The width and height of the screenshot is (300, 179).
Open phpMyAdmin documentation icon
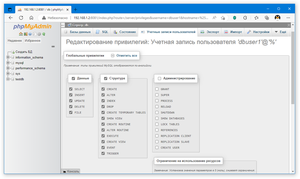tap(30, 34)
